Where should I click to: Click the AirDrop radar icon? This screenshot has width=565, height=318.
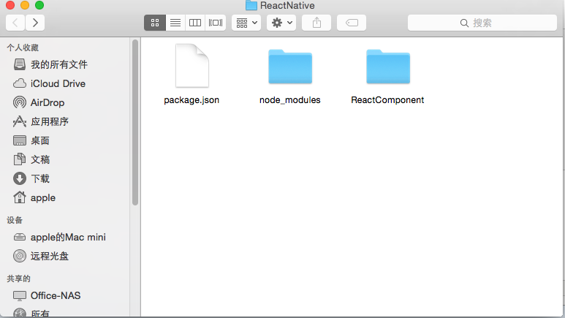pos(20,102)
